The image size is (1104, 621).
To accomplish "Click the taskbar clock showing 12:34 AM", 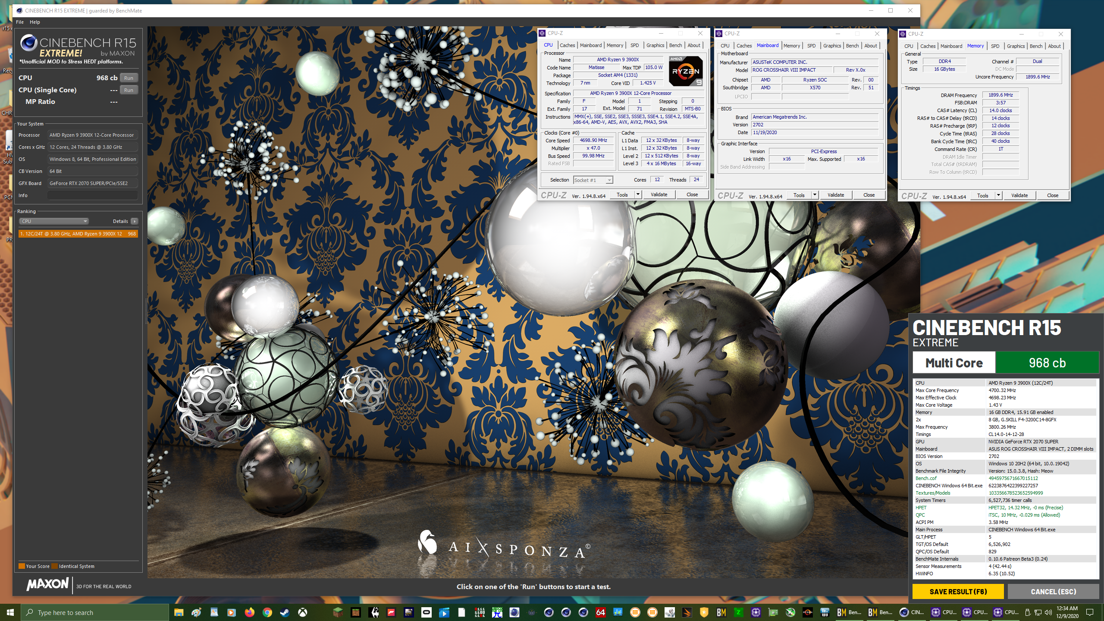I will click(1067, 612).
